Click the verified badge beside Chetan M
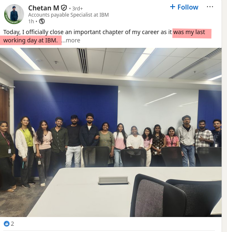This screenshot has height=232, width=227. point(64,8)
